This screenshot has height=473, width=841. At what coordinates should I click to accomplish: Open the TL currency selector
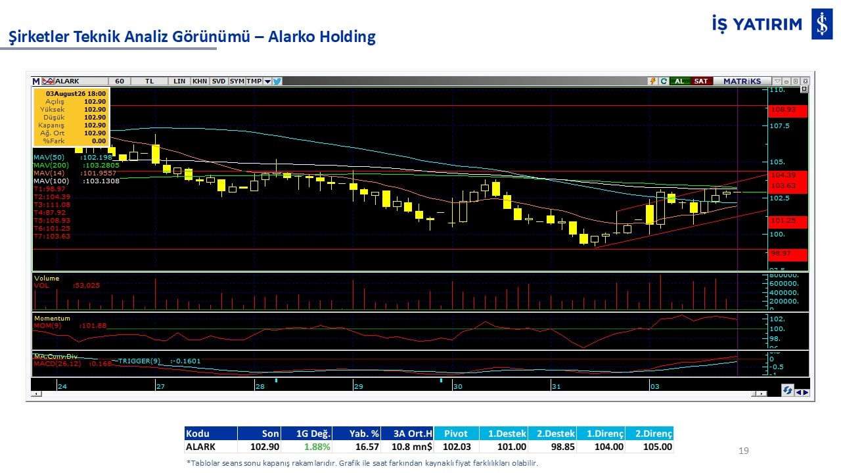[x=150, y=81]
